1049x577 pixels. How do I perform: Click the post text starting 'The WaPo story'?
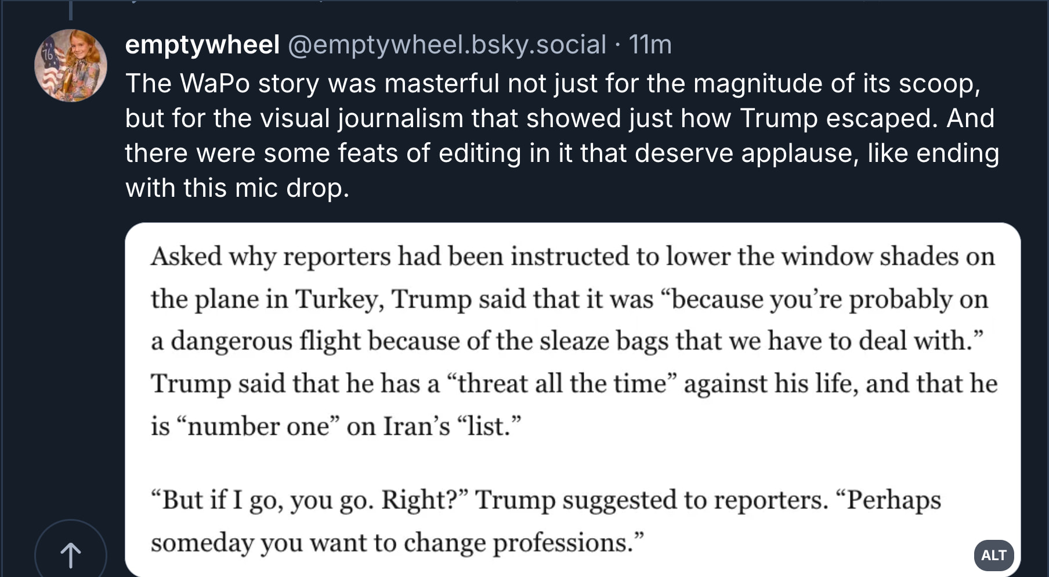(x=562, y=135)
